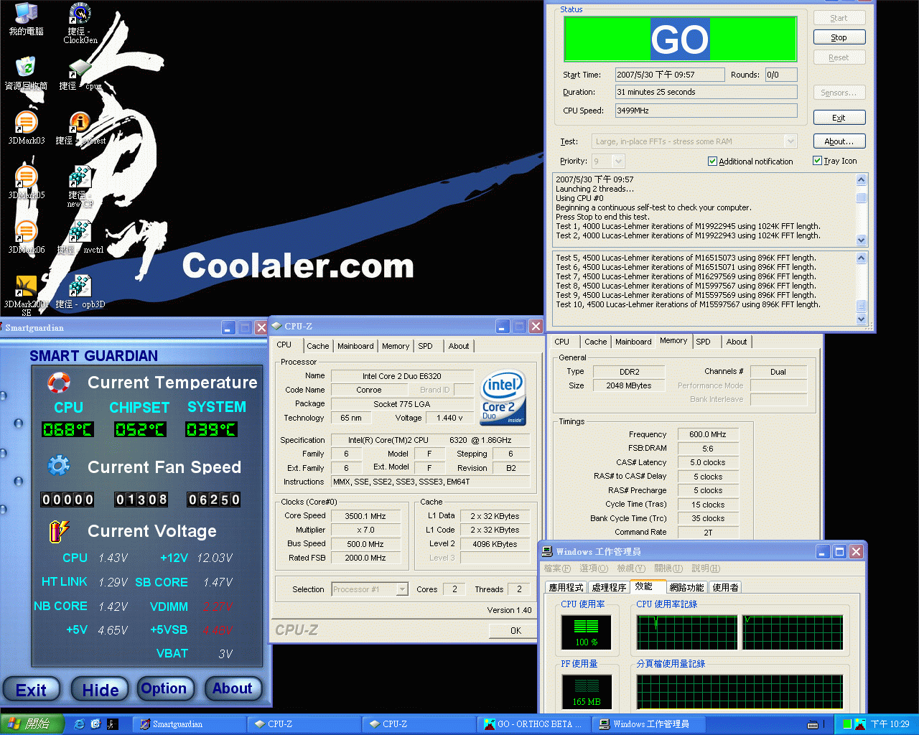Click the Intel Core 2 Duo logo in CPU-Z
919x735 pixels.
pyautogui.click(x=503, y=396)
